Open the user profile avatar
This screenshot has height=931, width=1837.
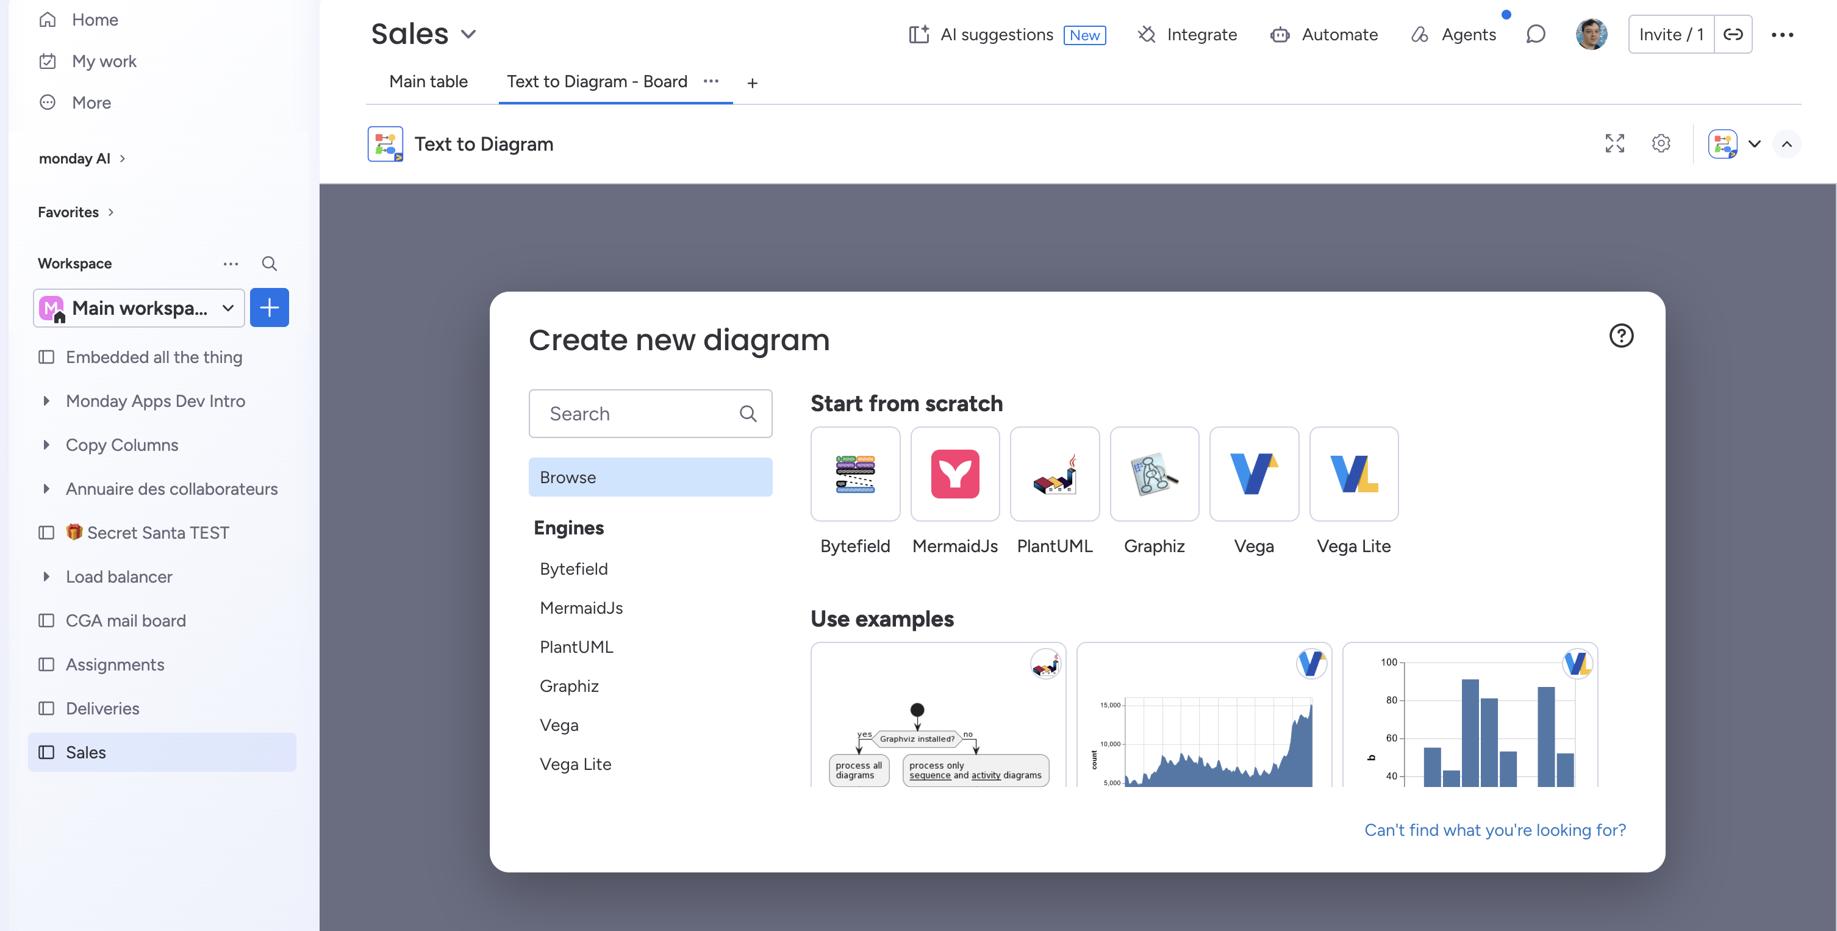click(1591, 34)
